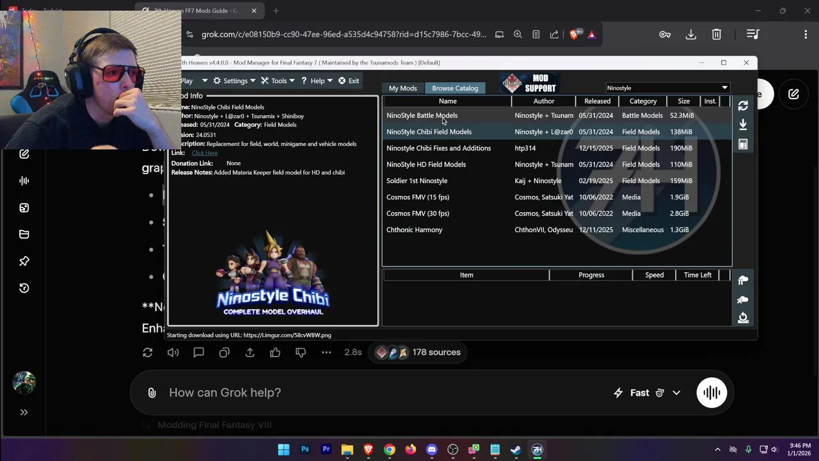Download the selected catalog mod
The width and height of the screenshot is (819, 461).
pyautogui.click(x=743, y=125)
